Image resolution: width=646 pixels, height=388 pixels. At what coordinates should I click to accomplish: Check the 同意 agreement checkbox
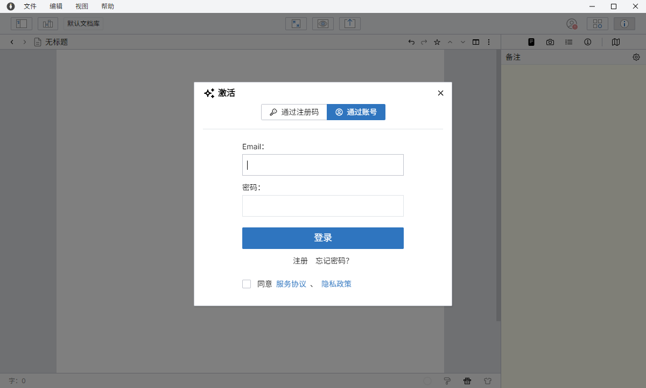coord(247,284)
